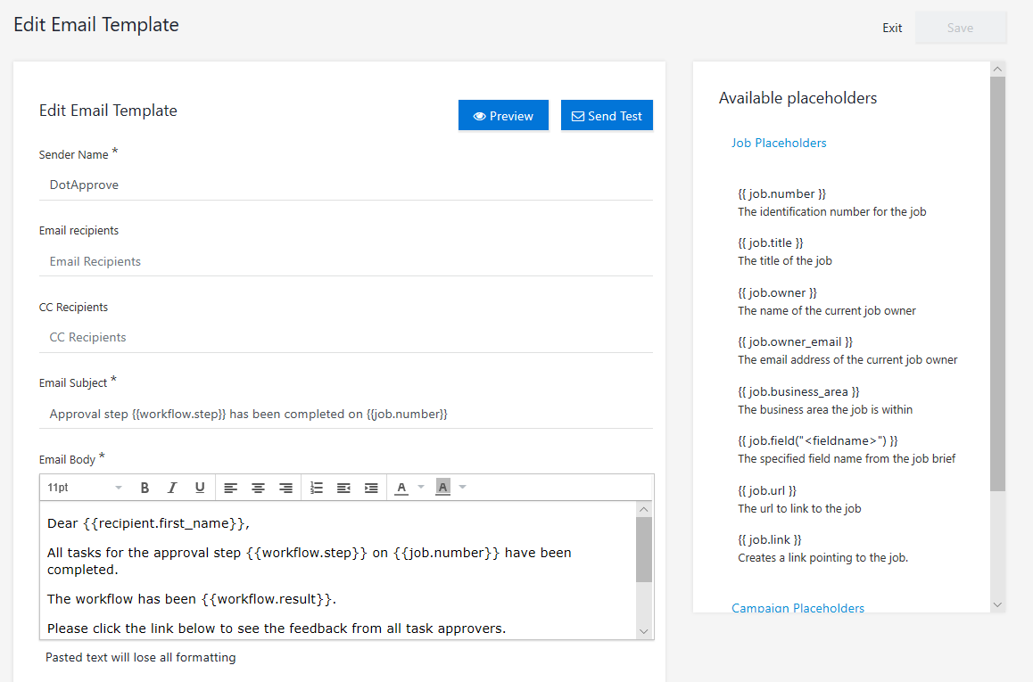Open the Campaign Placeholders section link
The height and width of the screenshot is (682, 1033).
click(x=797, y=608)
